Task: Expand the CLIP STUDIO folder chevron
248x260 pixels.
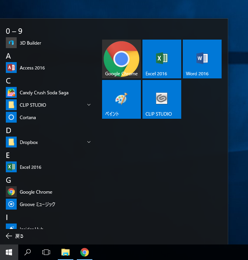Action: point(89,105)
